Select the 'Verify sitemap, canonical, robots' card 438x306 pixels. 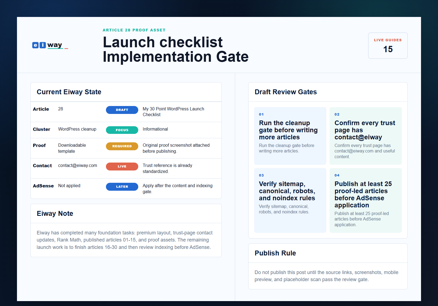coord(290,200)
